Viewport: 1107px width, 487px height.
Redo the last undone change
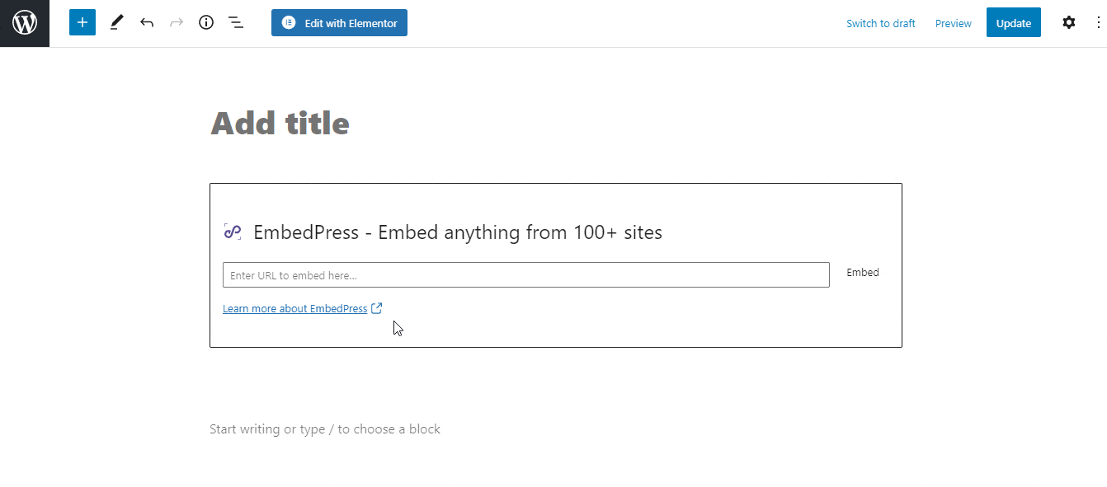tap(176, 22)
